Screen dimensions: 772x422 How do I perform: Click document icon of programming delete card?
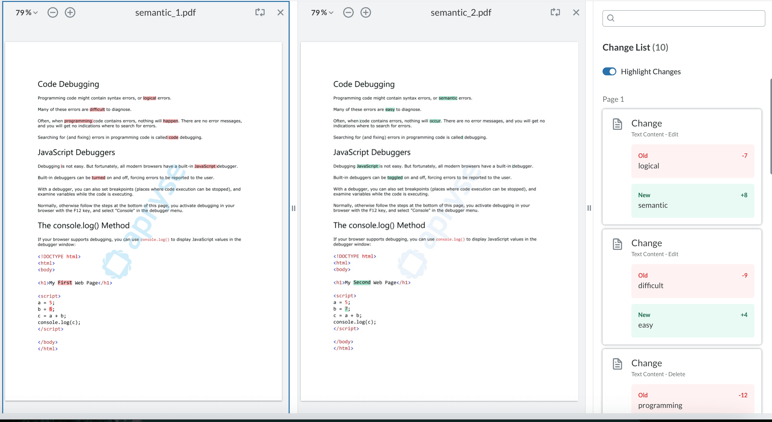click(x=617, y=364)
